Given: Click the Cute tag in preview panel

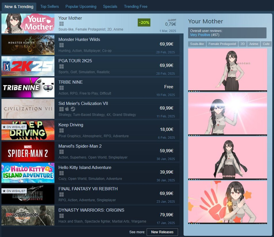Looking at the screenshot, I should (266, 44).
